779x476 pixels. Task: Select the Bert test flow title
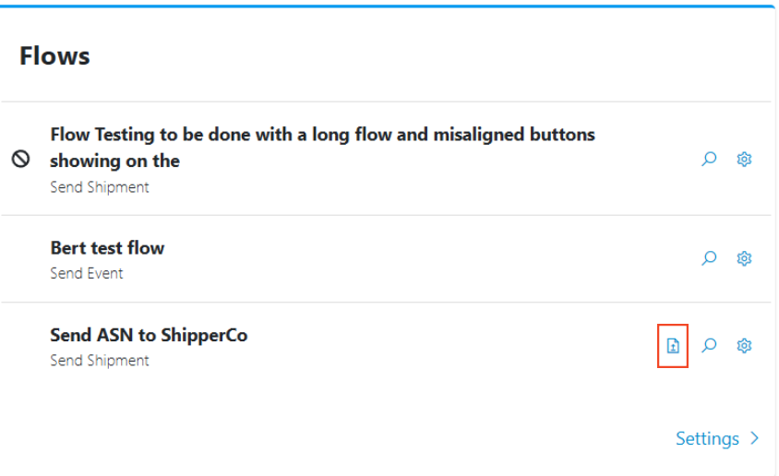[107, 247]
